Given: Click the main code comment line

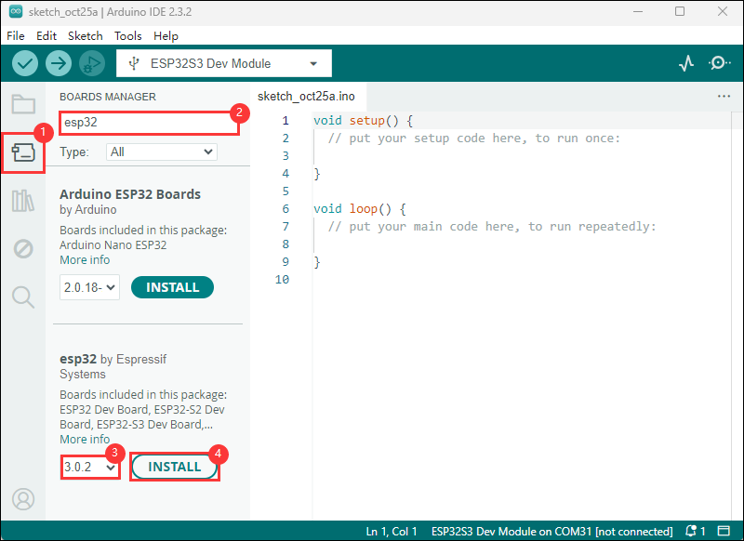Looking at the screenshot, I should (x=492, y=226).
